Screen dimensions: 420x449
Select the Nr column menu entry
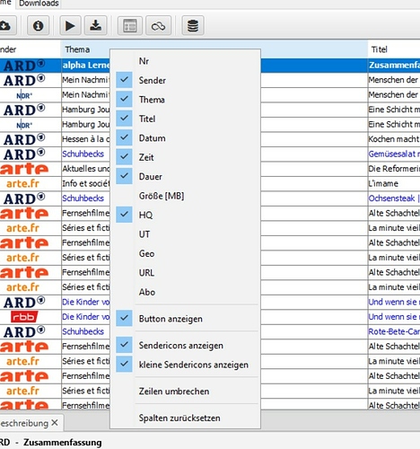144,61
